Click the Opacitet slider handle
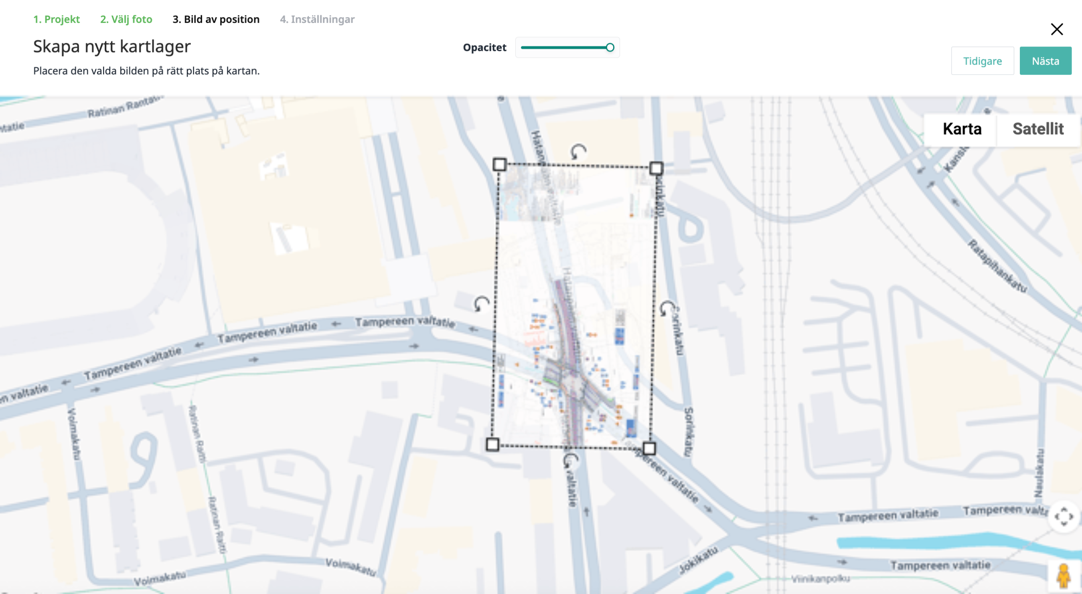 pyautogui.click(x=610, y=47)
